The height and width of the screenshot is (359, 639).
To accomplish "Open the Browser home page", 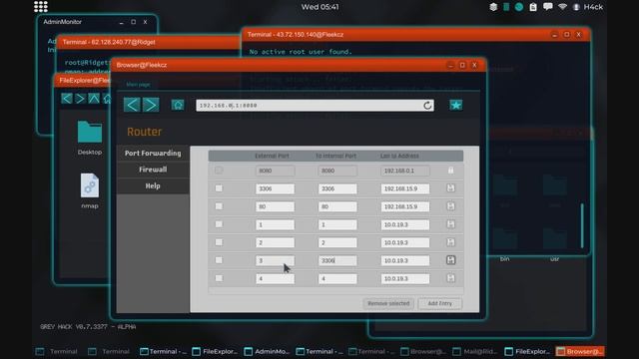I will tap(178, 105).
